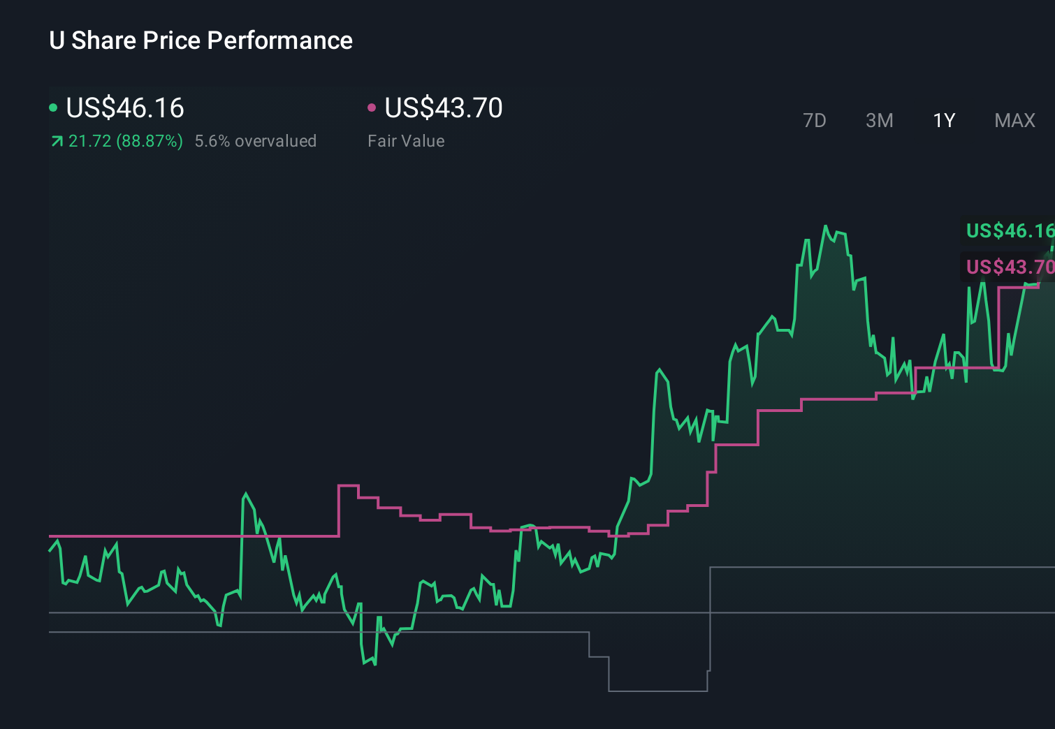The image size is (1055, 729).
Task: Switch to the 7D time range
Action: (815, 120)
